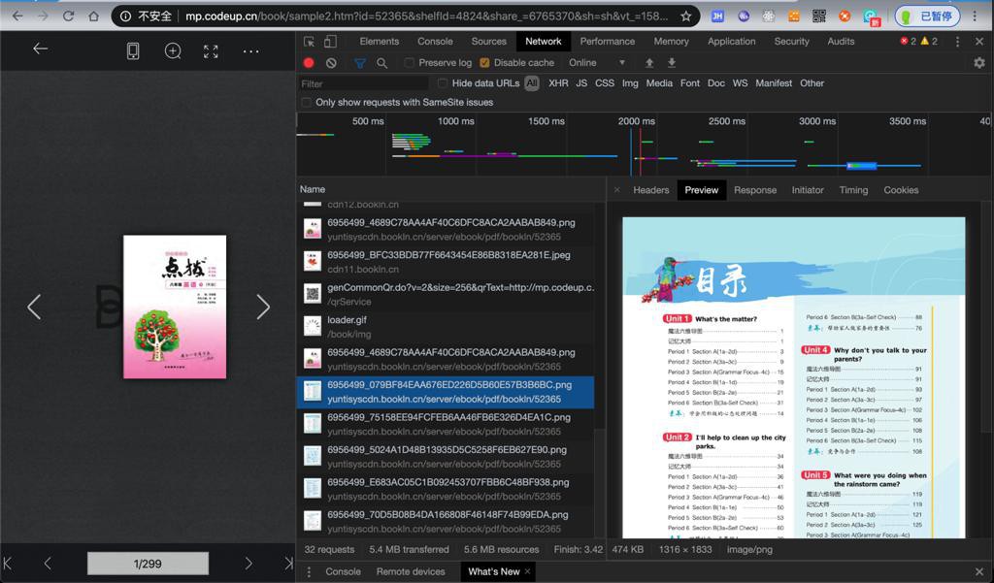Activate DevTools inspect element tool
The height and width of the screenshot is (583, 994).
pos(310,42)
